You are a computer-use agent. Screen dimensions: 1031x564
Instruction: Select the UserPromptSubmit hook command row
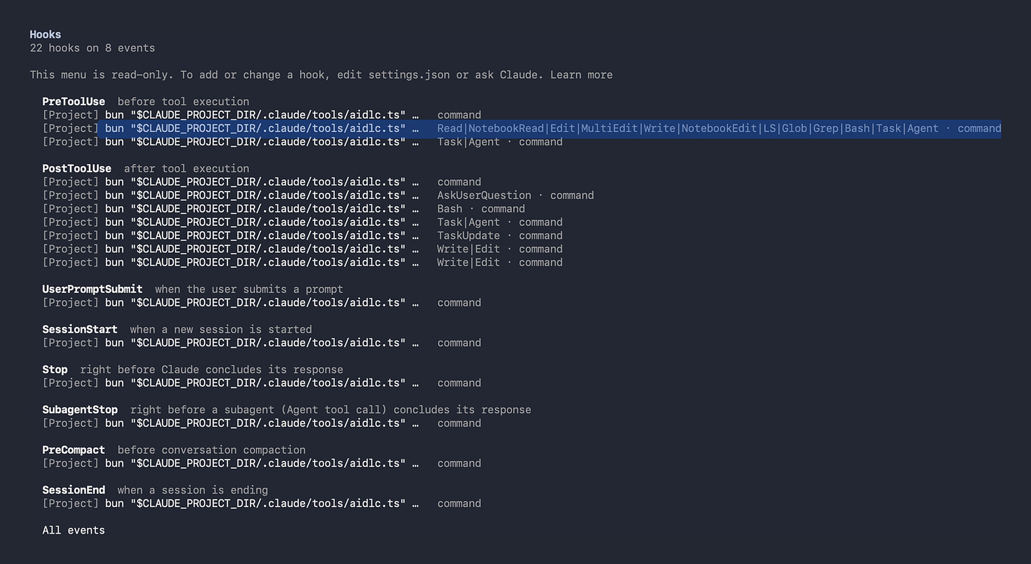262,303
